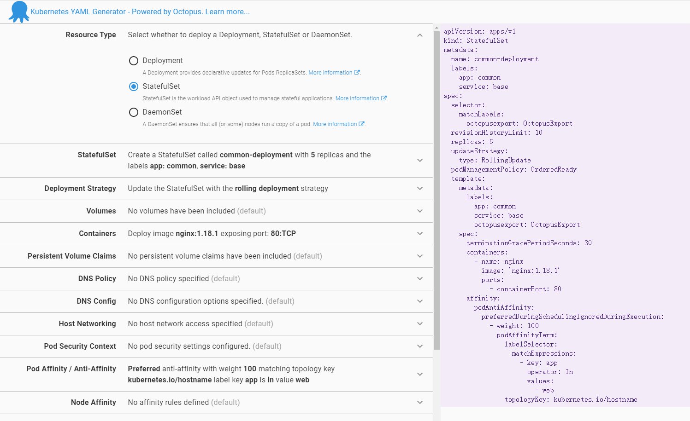Screen dimensions: 690x421
Task: Open More information link for Deployment
Action: 330,73
